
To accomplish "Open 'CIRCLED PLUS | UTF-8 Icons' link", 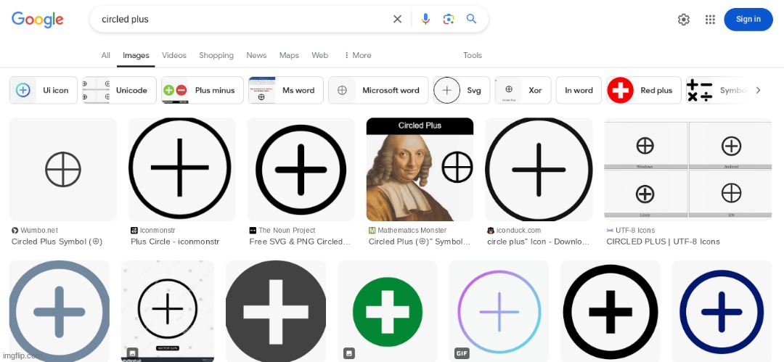I will (663, 242).
